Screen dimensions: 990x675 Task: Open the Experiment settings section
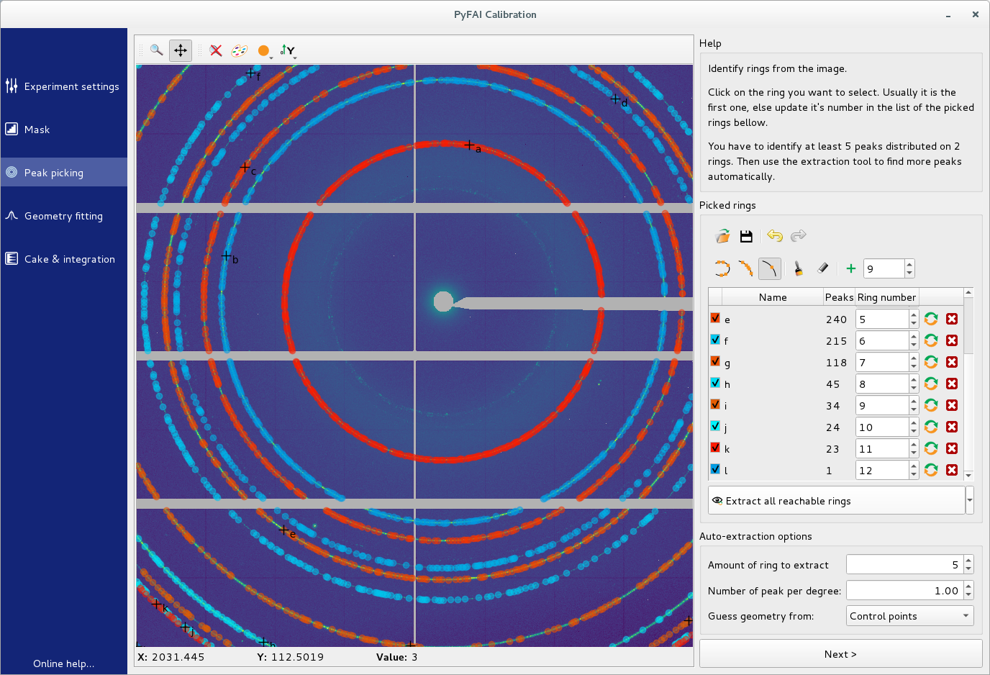(64, 86)
